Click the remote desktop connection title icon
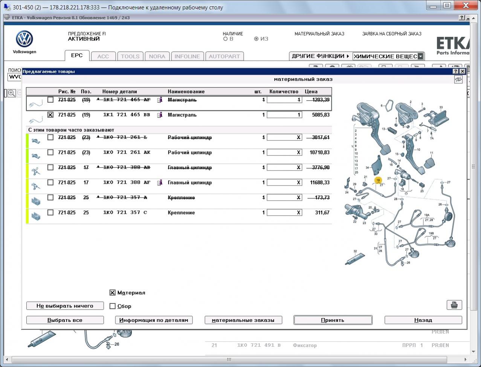Screen dimensions: 481x367 (7, 7)
